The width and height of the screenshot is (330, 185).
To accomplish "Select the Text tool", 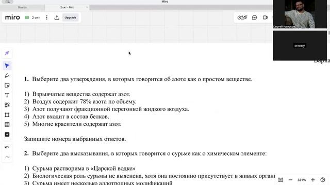I will [x=7, y=95].
